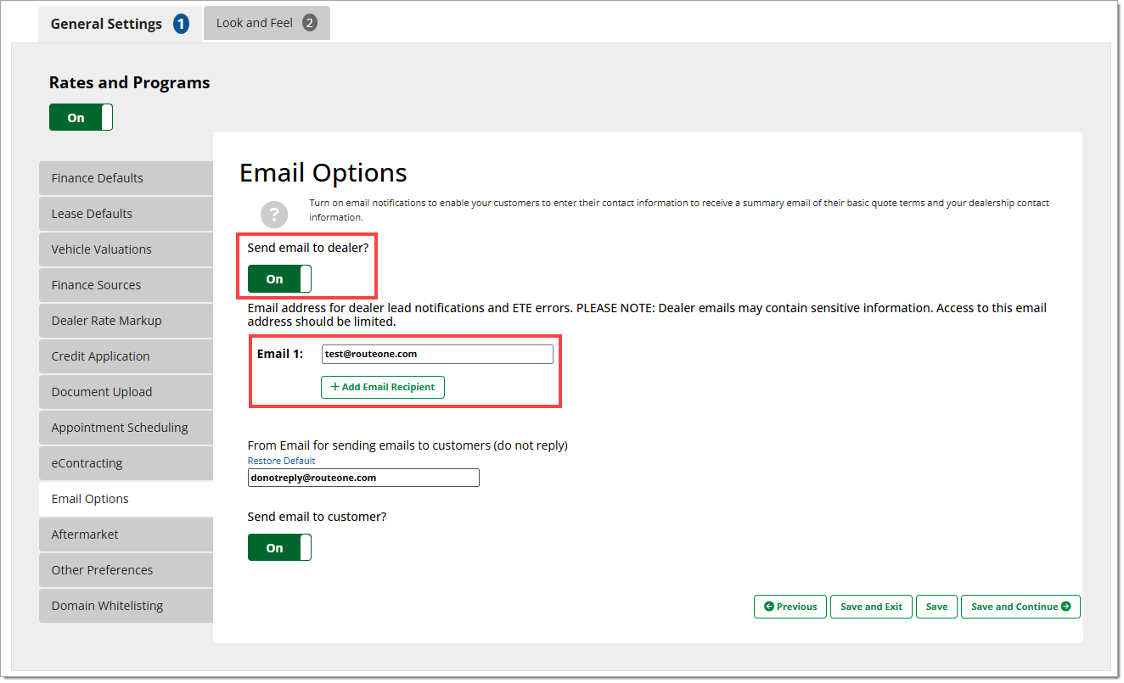Click the Restore Default link
The height and width of the screenshot is (683, 1124).
pyautogui.click(x=281, y=461)
